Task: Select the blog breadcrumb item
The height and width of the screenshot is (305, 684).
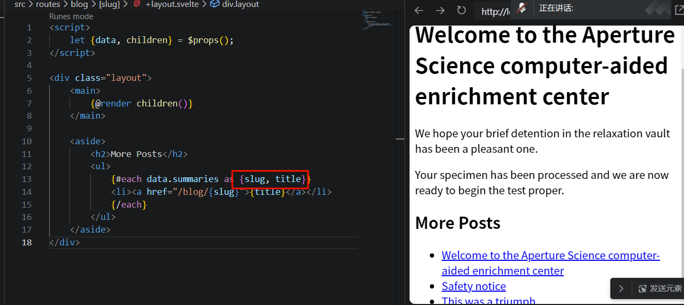Action: pyautogui.click(x=79, y=4)
